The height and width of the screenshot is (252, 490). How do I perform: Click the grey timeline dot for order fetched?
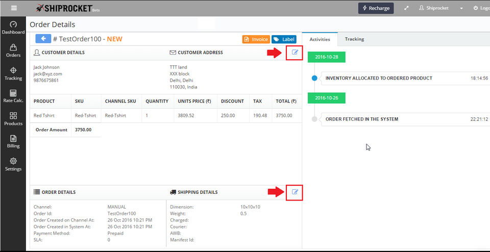[314, 119]
